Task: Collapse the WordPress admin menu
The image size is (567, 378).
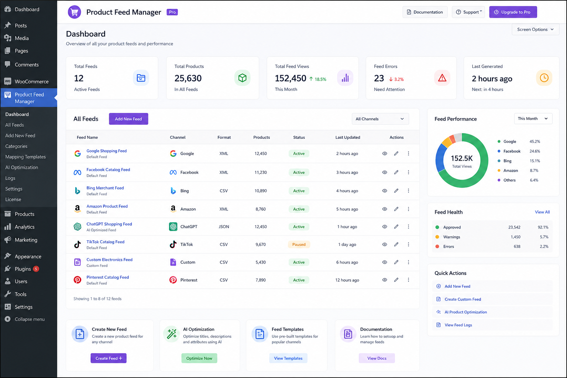Action: [25, 319]
